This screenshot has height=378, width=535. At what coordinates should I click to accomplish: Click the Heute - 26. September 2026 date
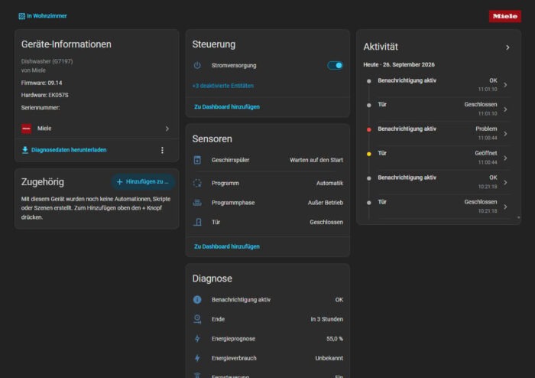pyautogui.click(x=399, y=64)
